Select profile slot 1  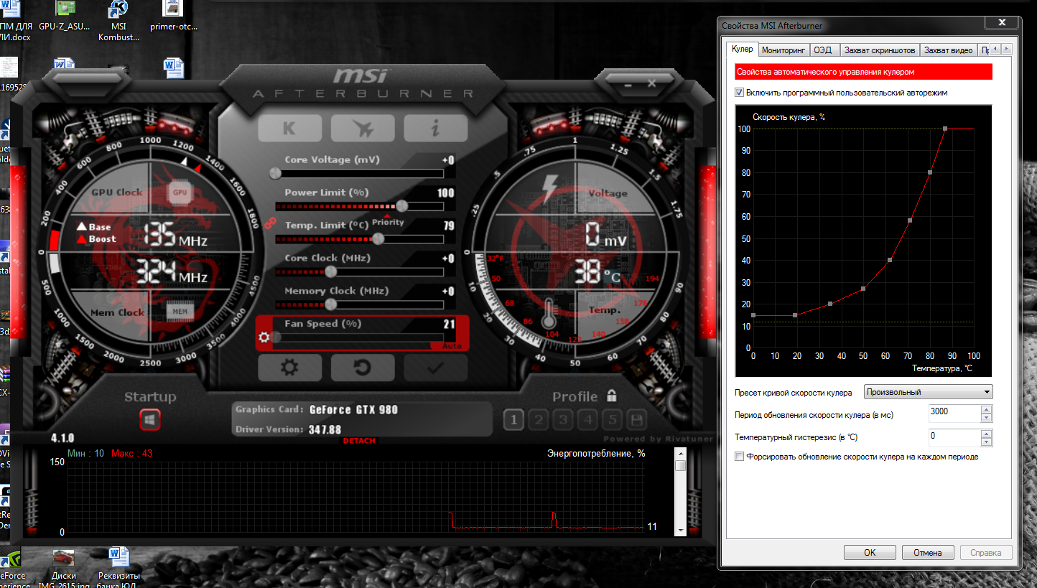click(x=513, y=420)
